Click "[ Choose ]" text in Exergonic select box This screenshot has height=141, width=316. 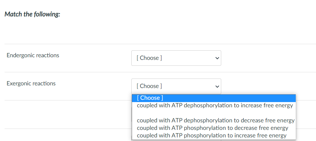tap(149, 86)
